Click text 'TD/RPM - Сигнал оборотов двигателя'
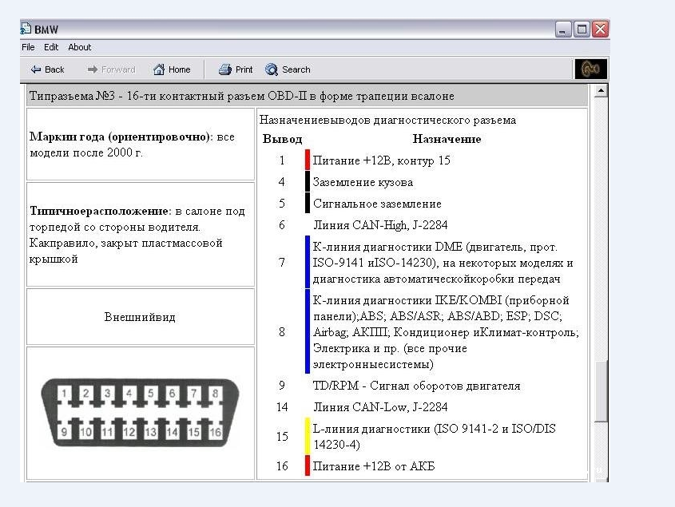This screenshot has height=507, width=675. click(416, 386)
